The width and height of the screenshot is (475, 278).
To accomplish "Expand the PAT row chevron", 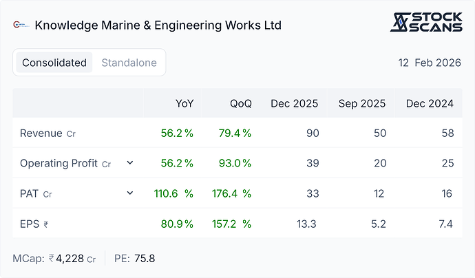I will (x=130, y=193).
